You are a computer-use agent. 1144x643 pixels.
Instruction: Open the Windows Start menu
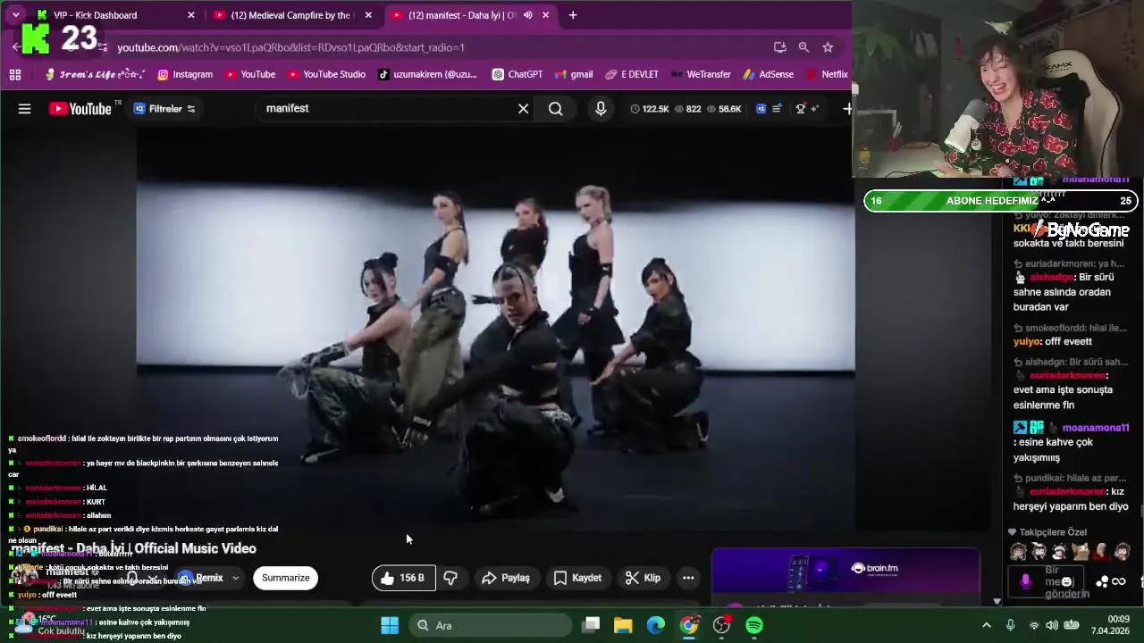[390, 626]
